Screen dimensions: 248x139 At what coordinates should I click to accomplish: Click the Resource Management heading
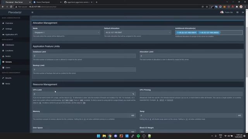point(45,85)
